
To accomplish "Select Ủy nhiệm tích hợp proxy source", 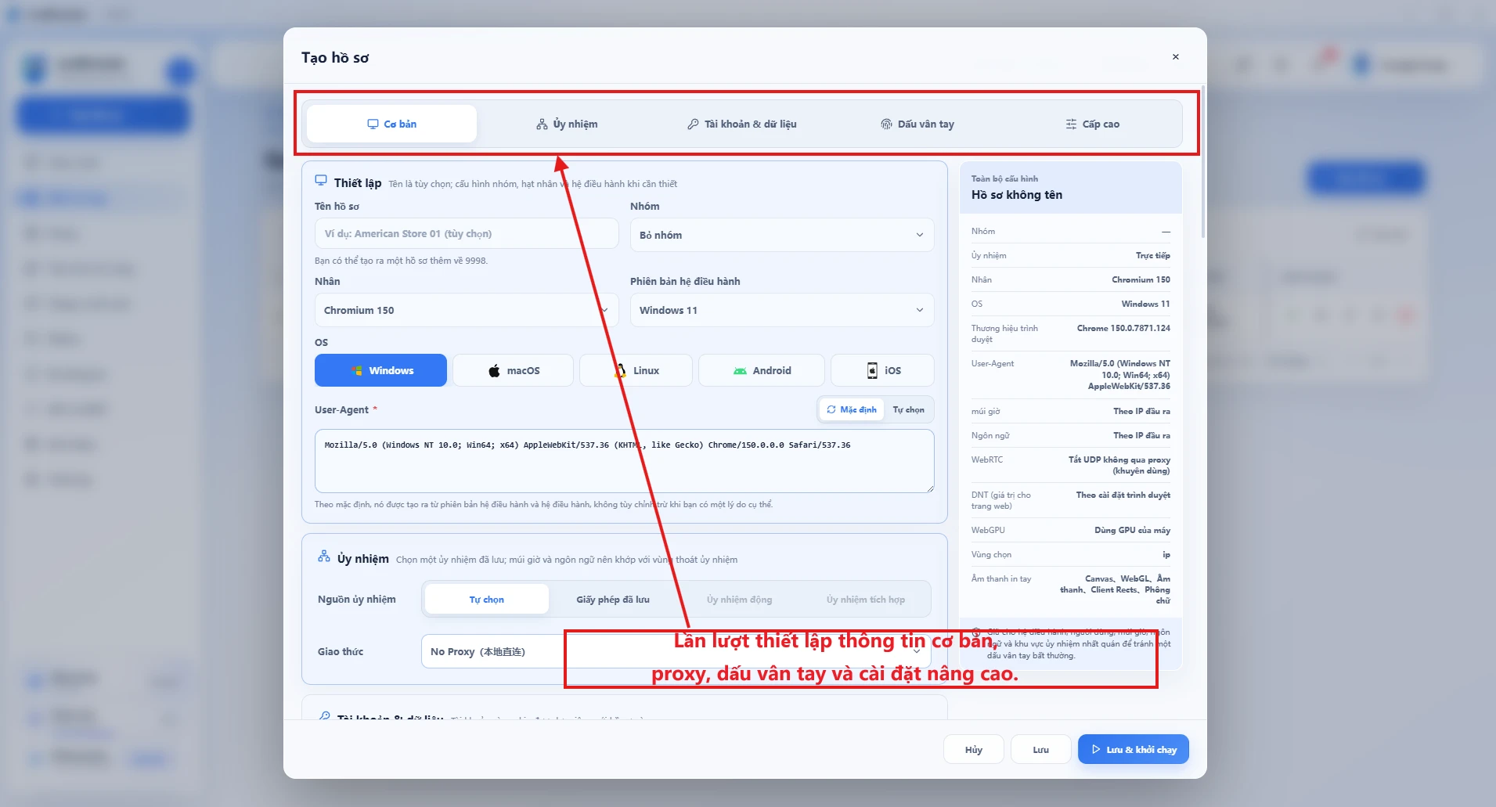I will 866,600.
